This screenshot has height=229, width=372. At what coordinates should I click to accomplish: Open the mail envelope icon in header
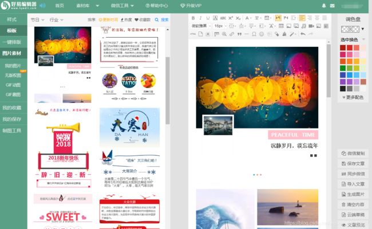point(333,6)
